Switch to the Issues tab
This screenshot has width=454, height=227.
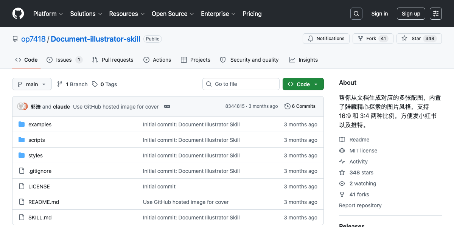point(64,60)
